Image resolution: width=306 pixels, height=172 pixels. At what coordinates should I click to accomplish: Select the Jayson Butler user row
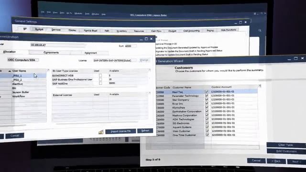pyautogui.click(x=23, y=92)
